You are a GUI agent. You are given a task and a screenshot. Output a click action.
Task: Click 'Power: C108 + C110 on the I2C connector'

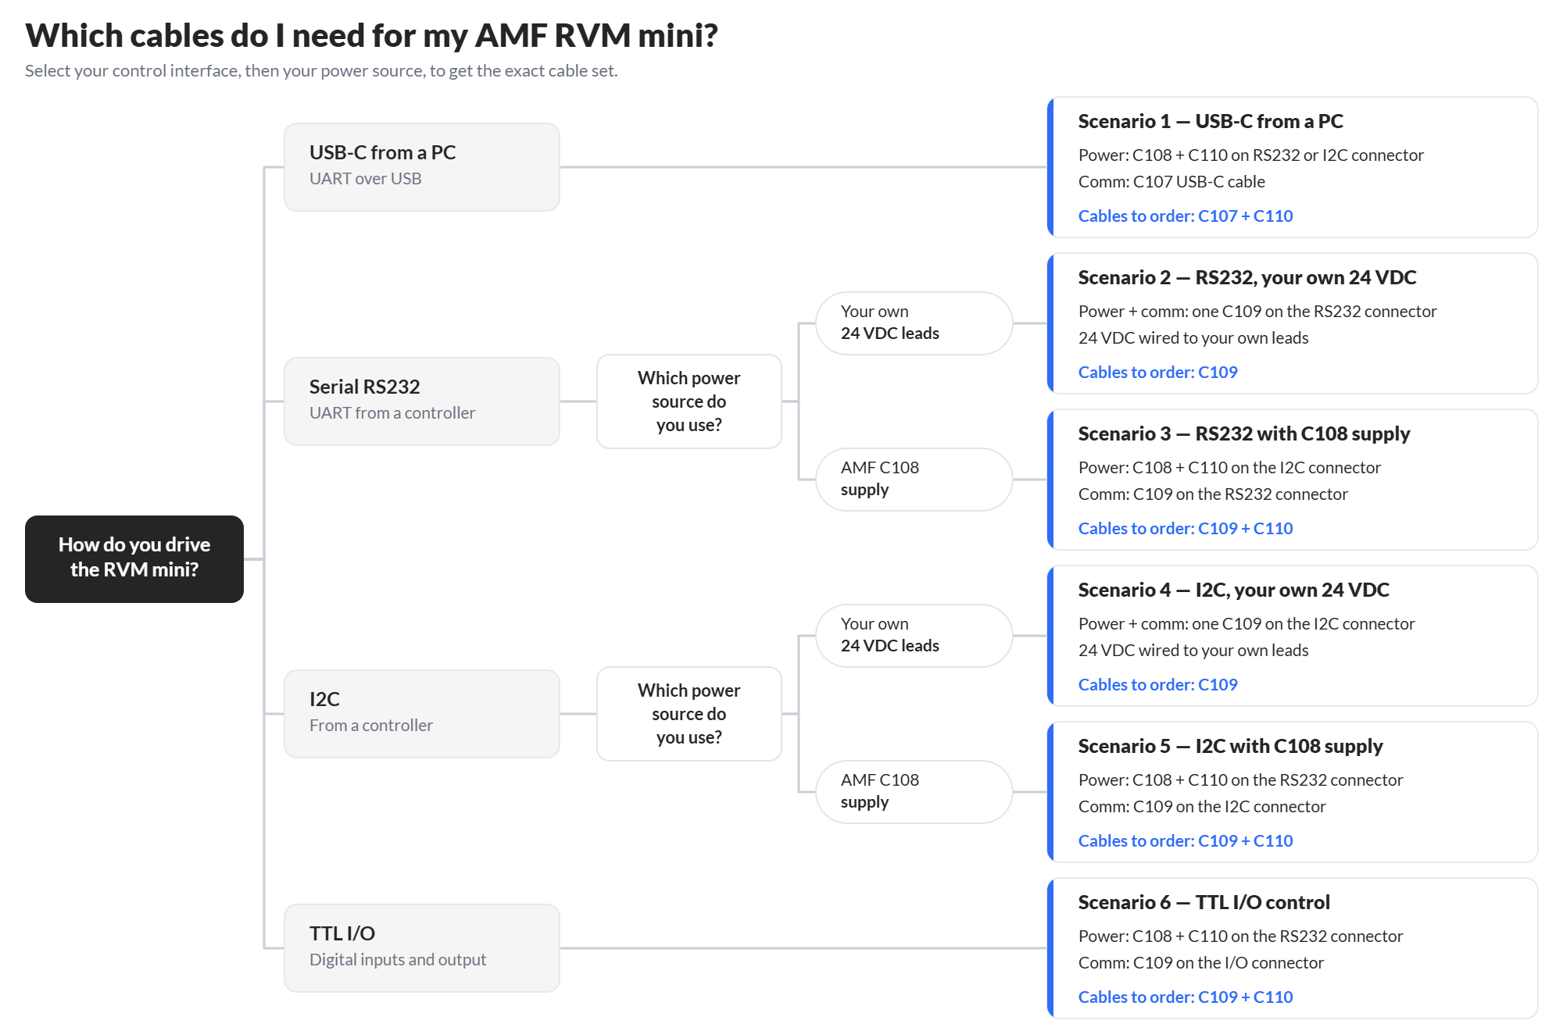click(1229, 467)
